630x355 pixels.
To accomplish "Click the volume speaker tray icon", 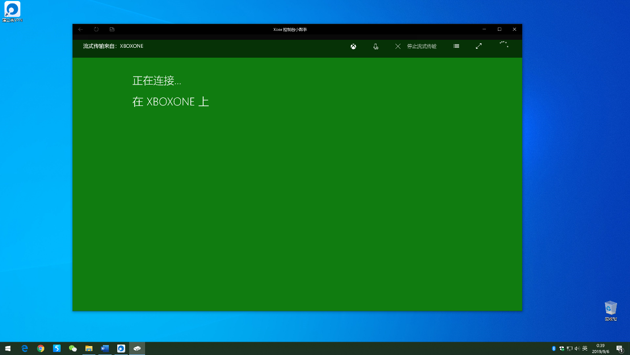I will click(577, 349).
